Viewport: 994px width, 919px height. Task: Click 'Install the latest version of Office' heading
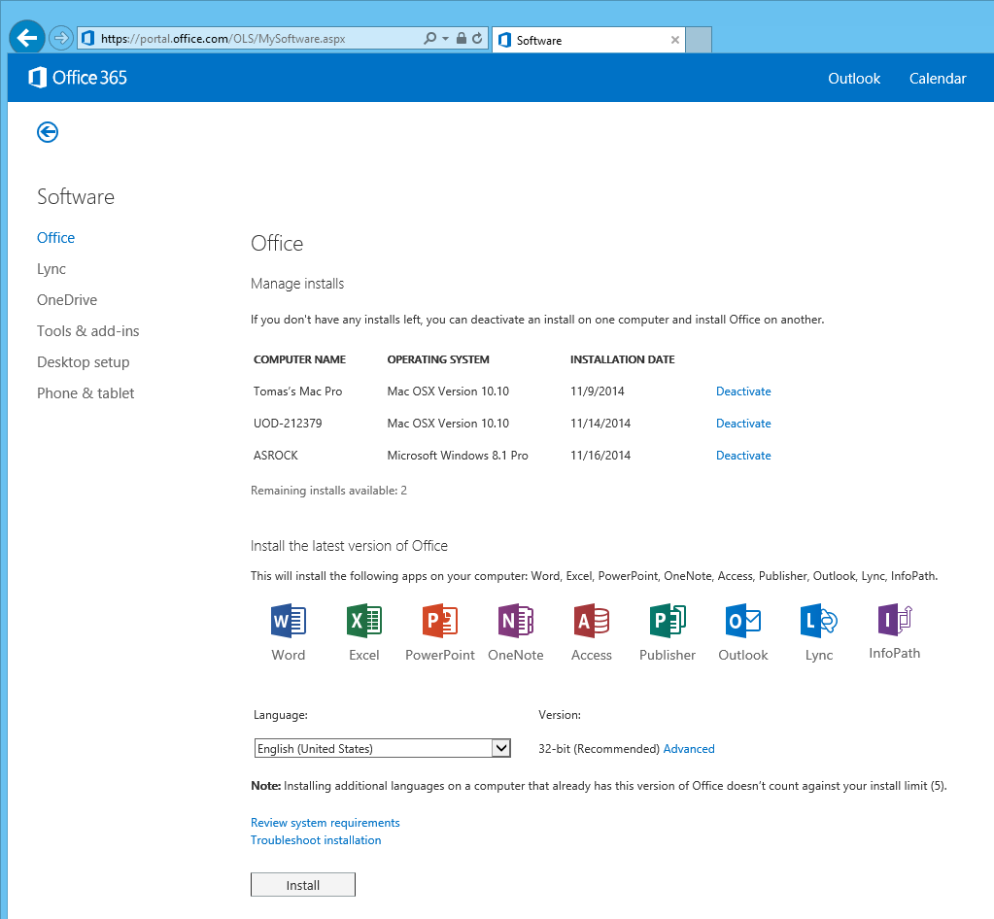349,546
